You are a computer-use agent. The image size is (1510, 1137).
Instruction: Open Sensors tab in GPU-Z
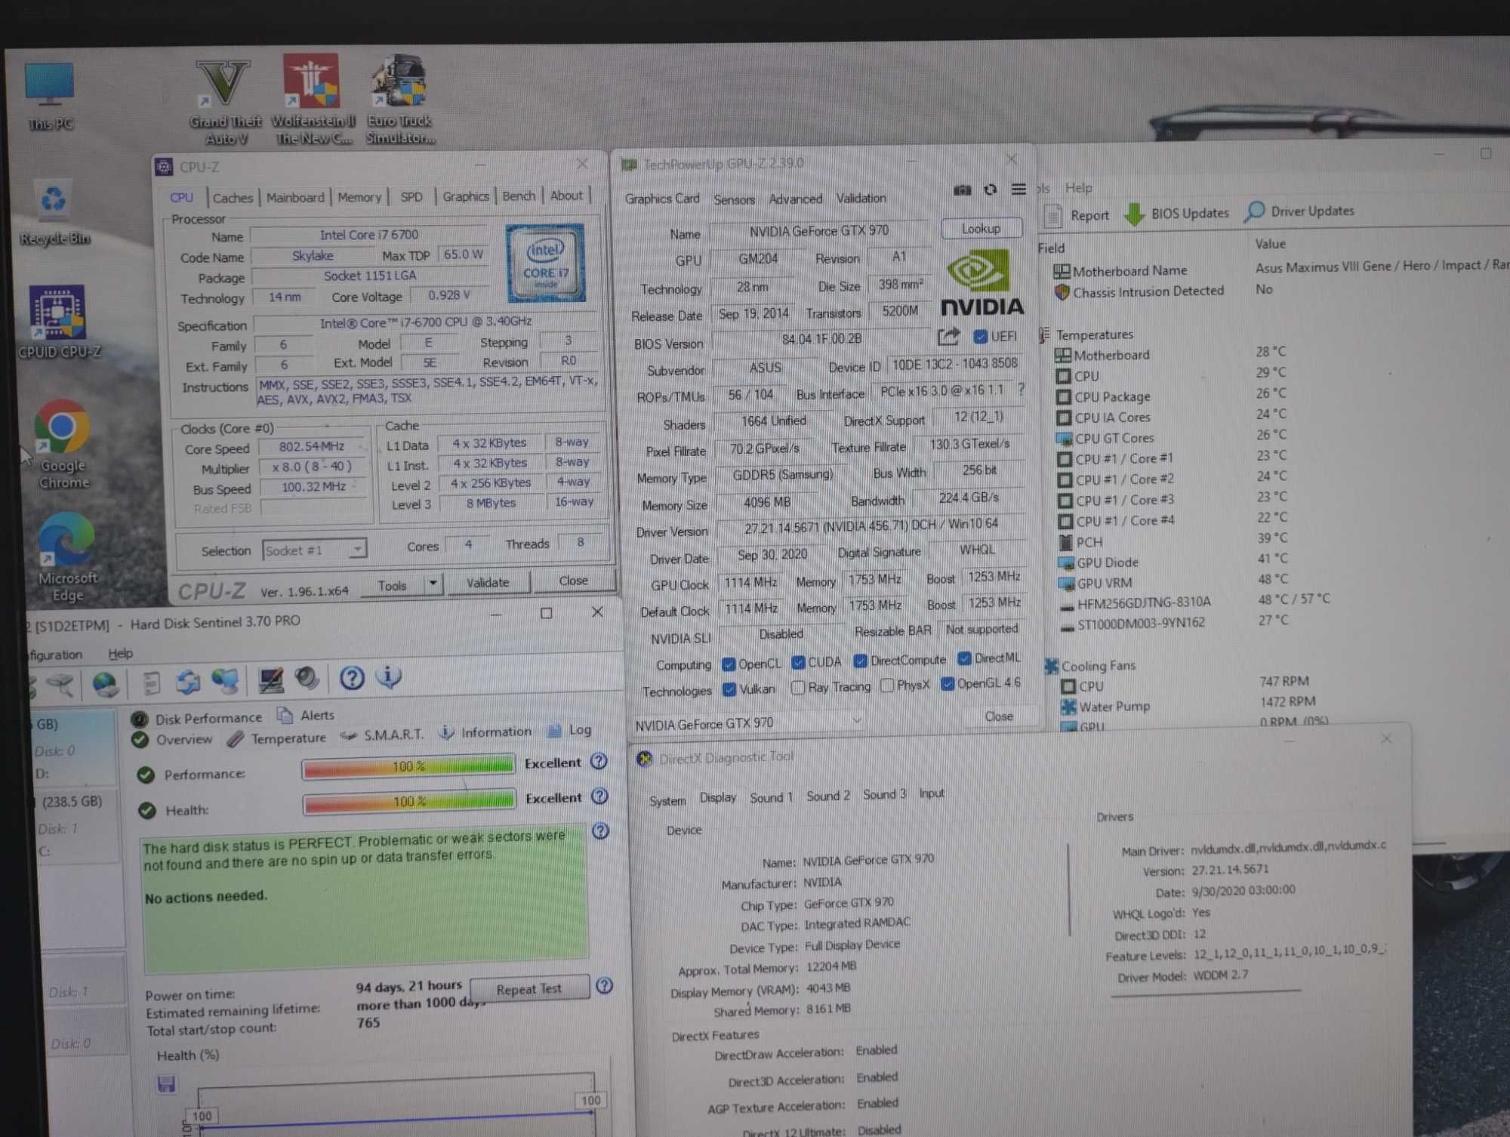(x=734, y=199)
